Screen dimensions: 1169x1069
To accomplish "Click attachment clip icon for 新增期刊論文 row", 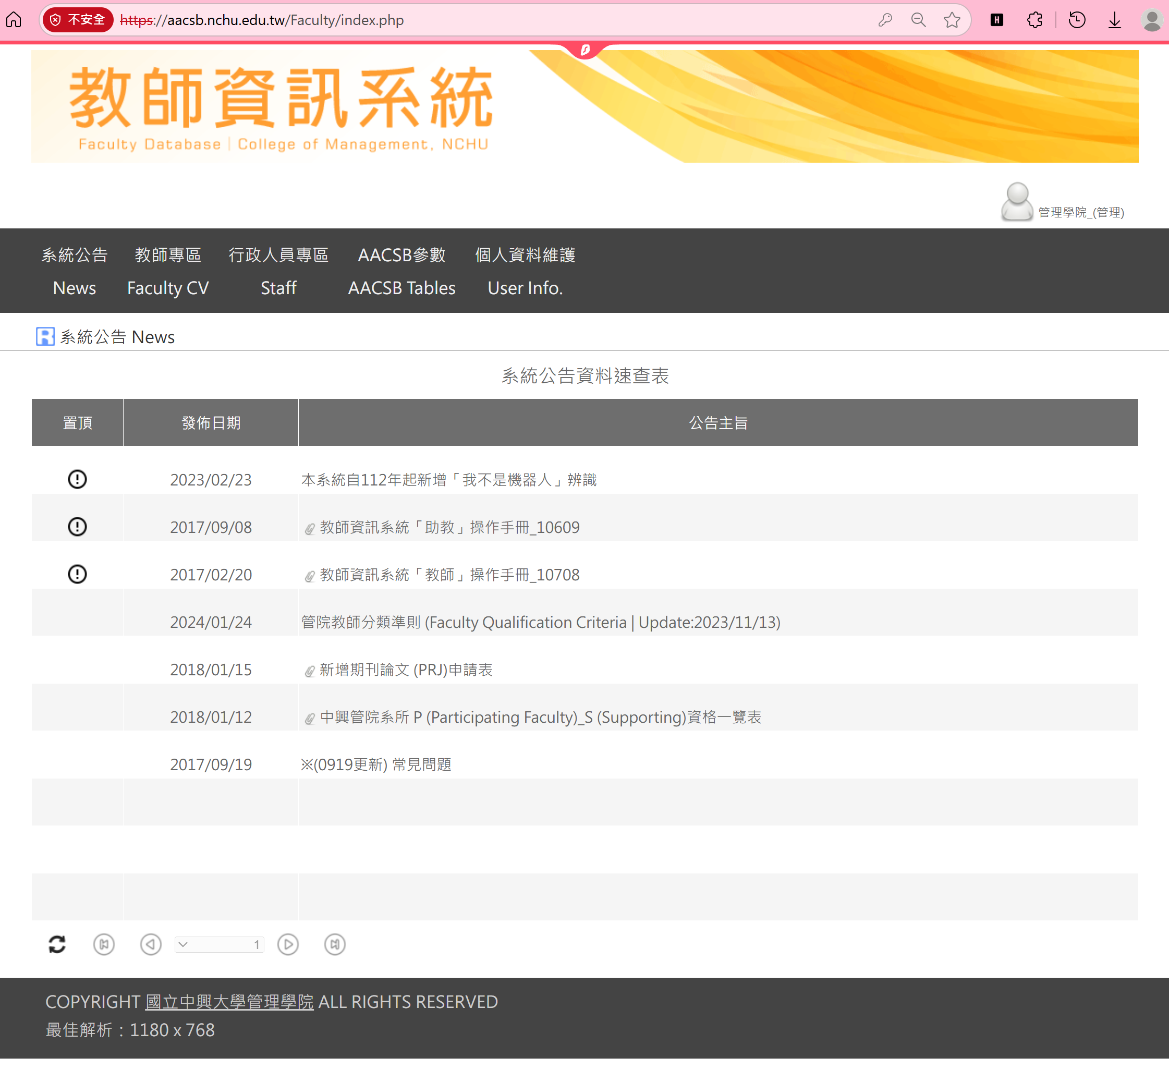I will point(310,671).
